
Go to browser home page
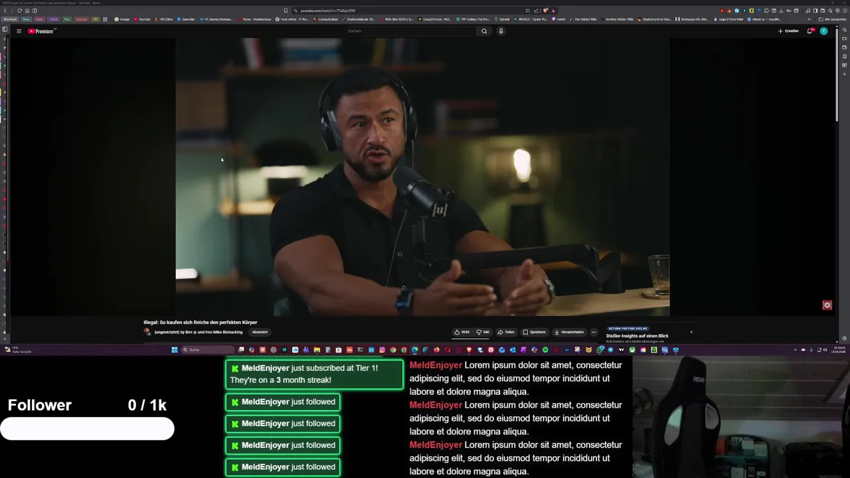tap(27, 11)
